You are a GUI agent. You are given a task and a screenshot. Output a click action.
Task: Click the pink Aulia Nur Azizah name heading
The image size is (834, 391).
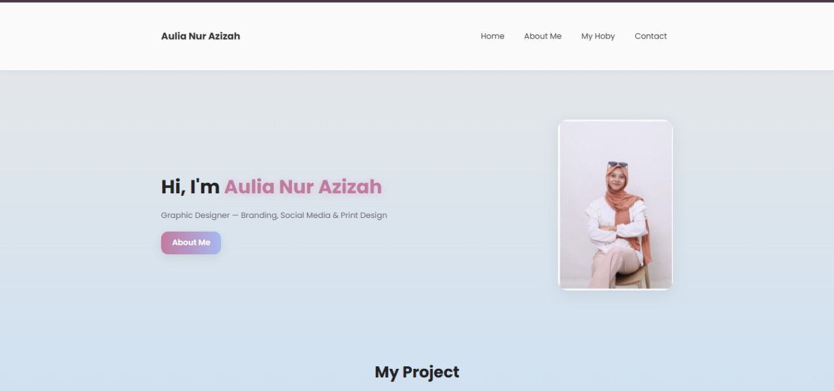pos(303,187)
